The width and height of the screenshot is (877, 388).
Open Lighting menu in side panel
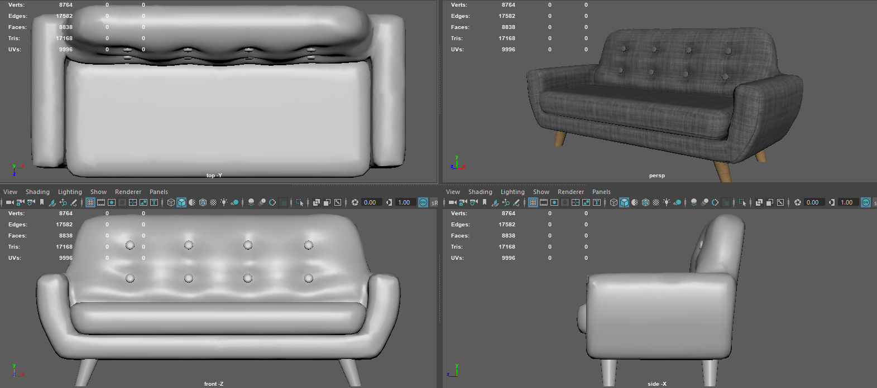coord(512,192)
